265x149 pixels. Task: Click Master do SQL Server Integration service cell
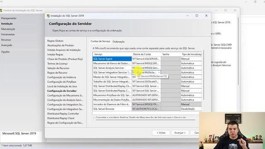[x=112, y=77]
